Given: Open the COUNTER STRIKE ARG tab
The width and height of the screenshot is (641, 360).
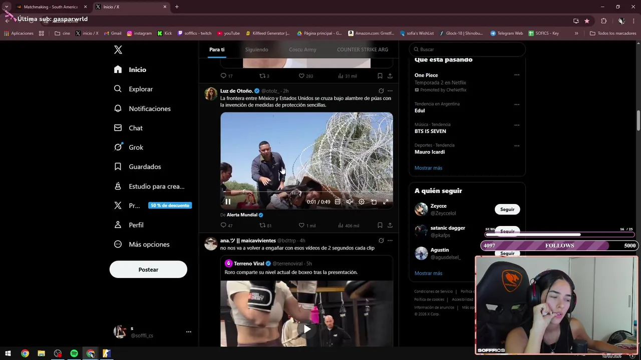Looking at the screenshot, I should tap(363, 49).
